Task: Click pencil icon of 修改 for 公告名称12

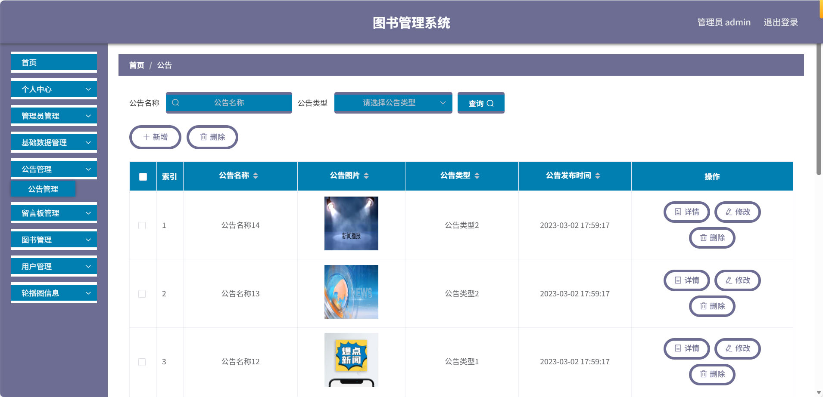Action: [x=729, y=348]
